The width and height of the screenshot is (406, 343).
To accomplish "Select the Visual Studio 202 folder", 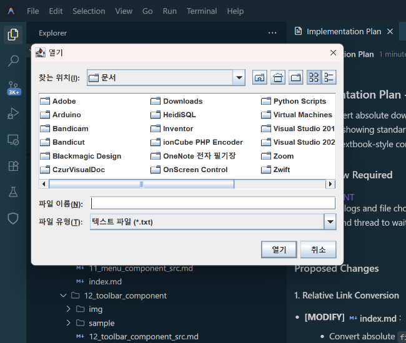I will [298, 142].
